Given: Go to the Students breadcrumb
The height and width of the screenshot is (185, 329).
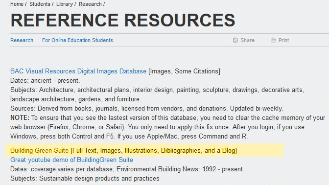Looking at the screenshot, I should pos(40,4).
